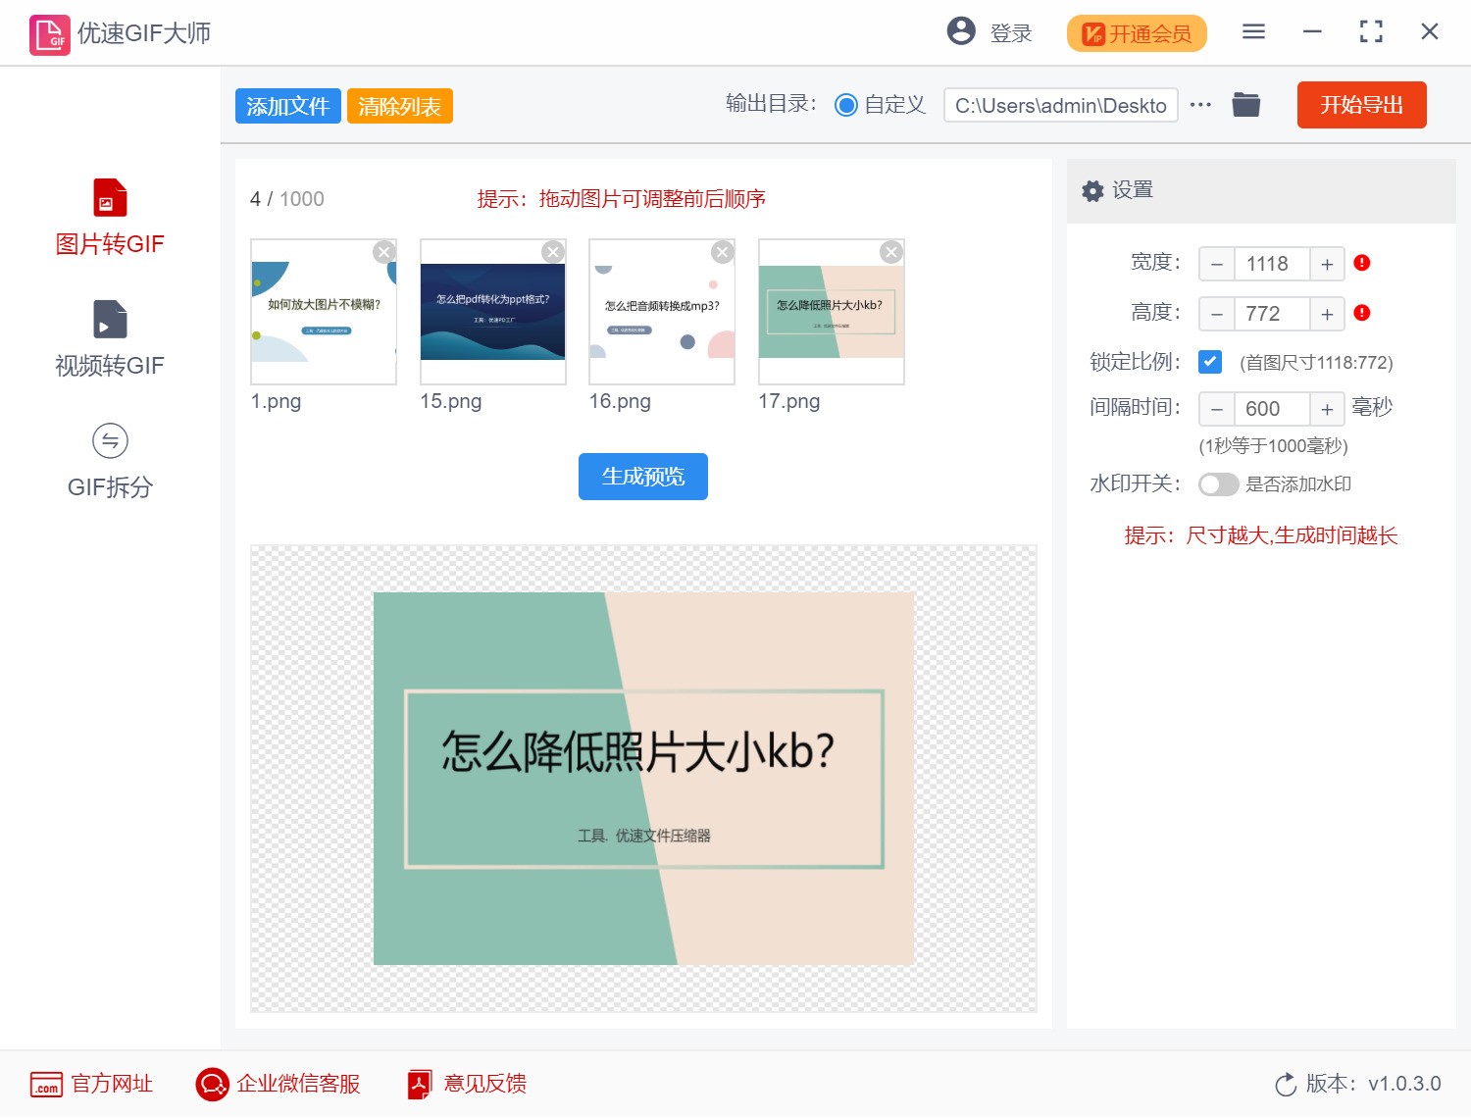Decrease interval time with minus button

1217,409
